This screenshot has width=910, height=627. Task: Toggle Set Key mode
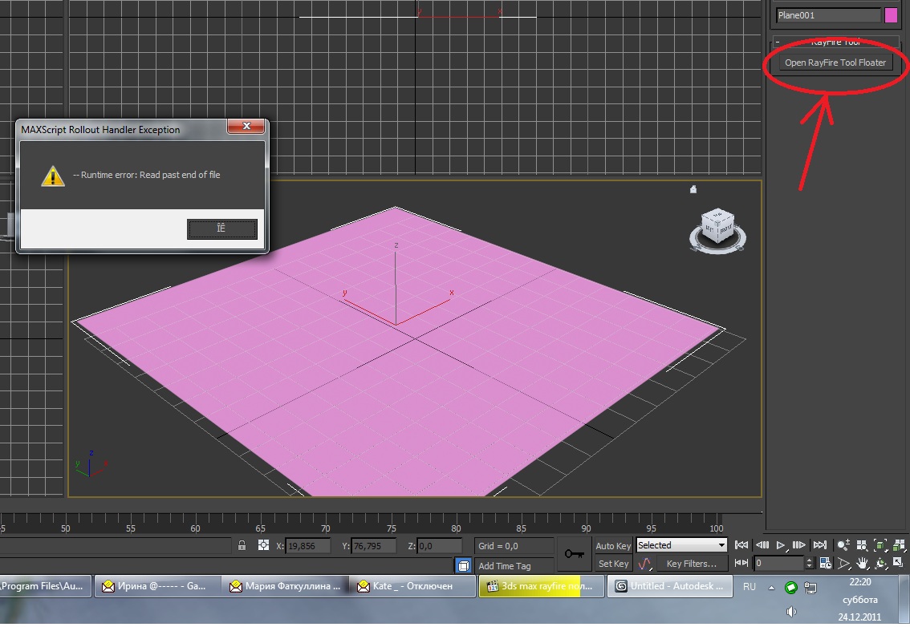[613, 564]
